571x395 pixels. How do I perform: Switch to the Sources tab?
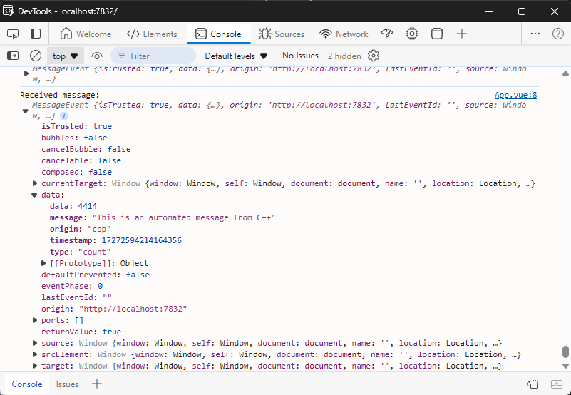click(282, 34)
